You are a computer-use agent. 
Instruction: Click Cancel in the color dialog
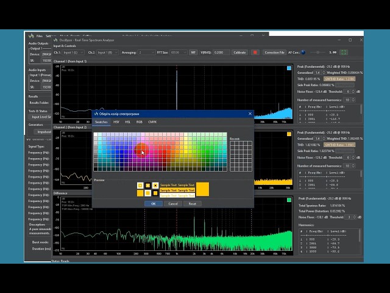[x=173, y=203]
